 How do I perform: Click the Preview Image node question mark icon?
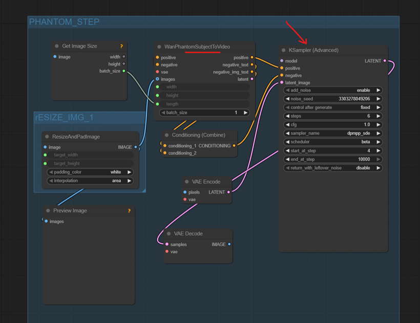[x=129, y=211]
